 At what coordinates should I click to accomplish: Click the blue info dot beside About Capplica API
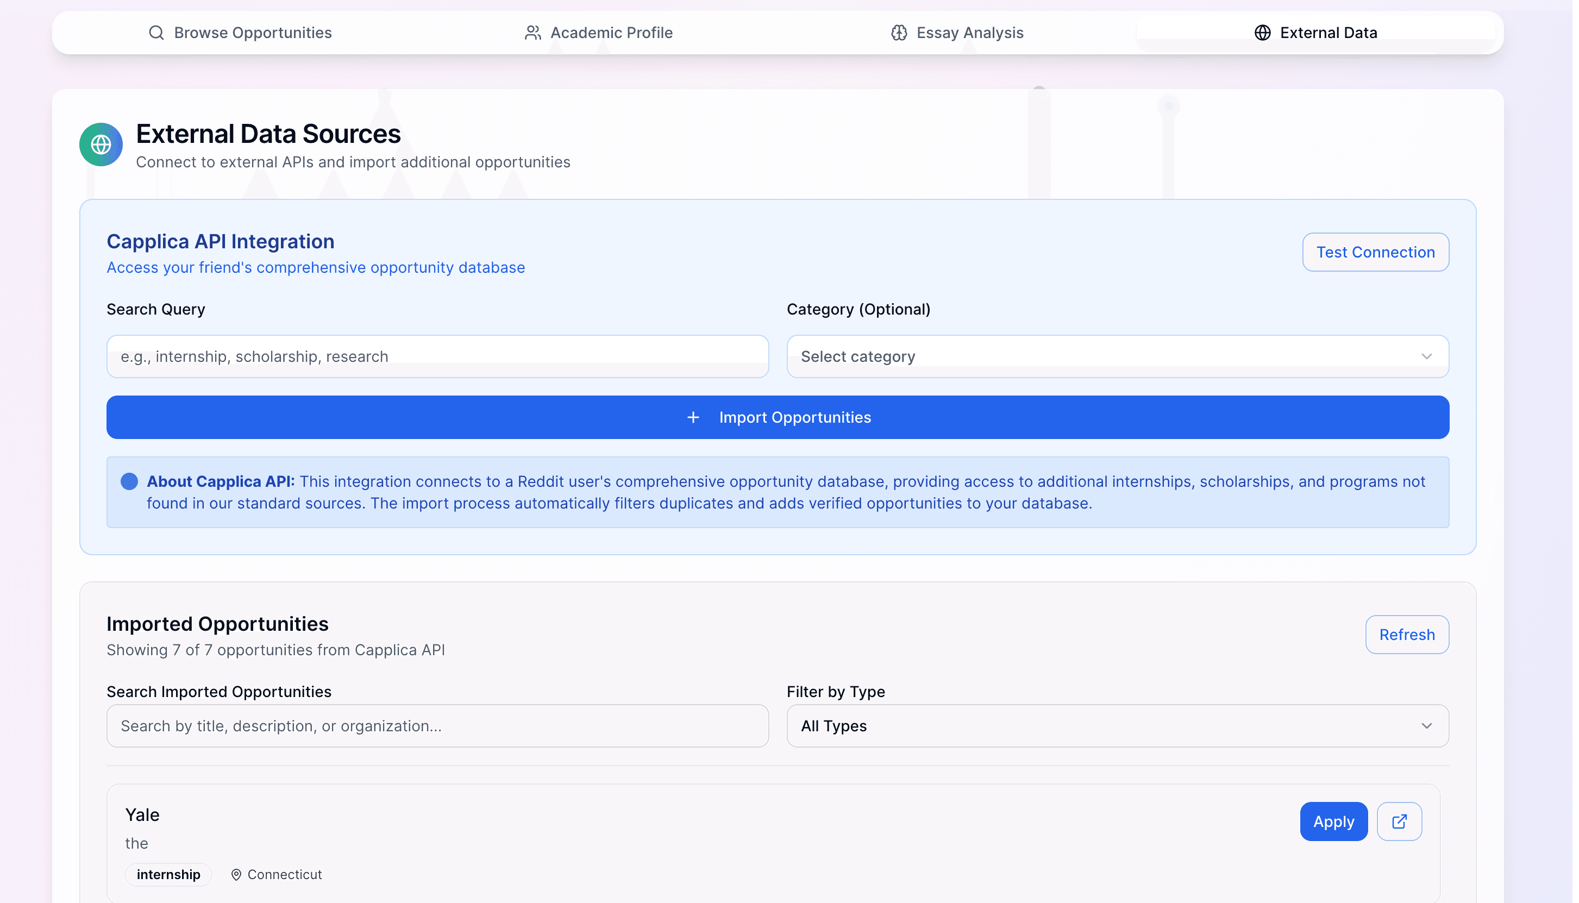(130, 482)
